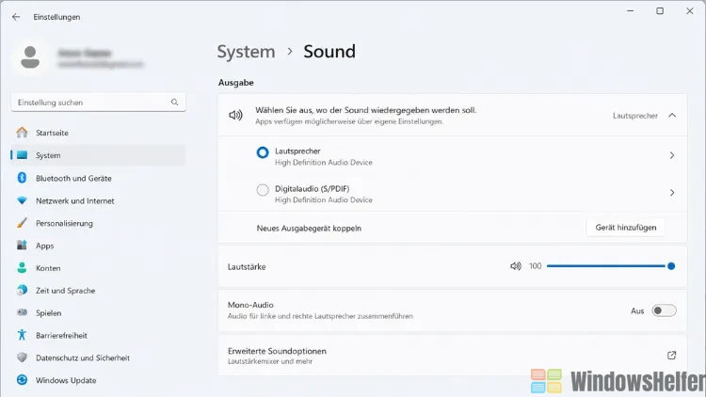Go to Personalisierung settings
Viewport: 706px width, 397px height.
(98, 223)
